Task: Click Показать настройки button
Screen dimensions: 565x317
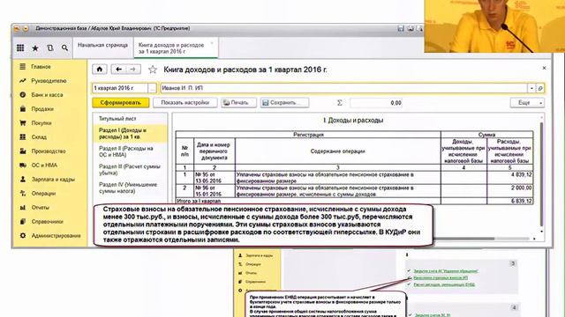Action: pos(185,103)
